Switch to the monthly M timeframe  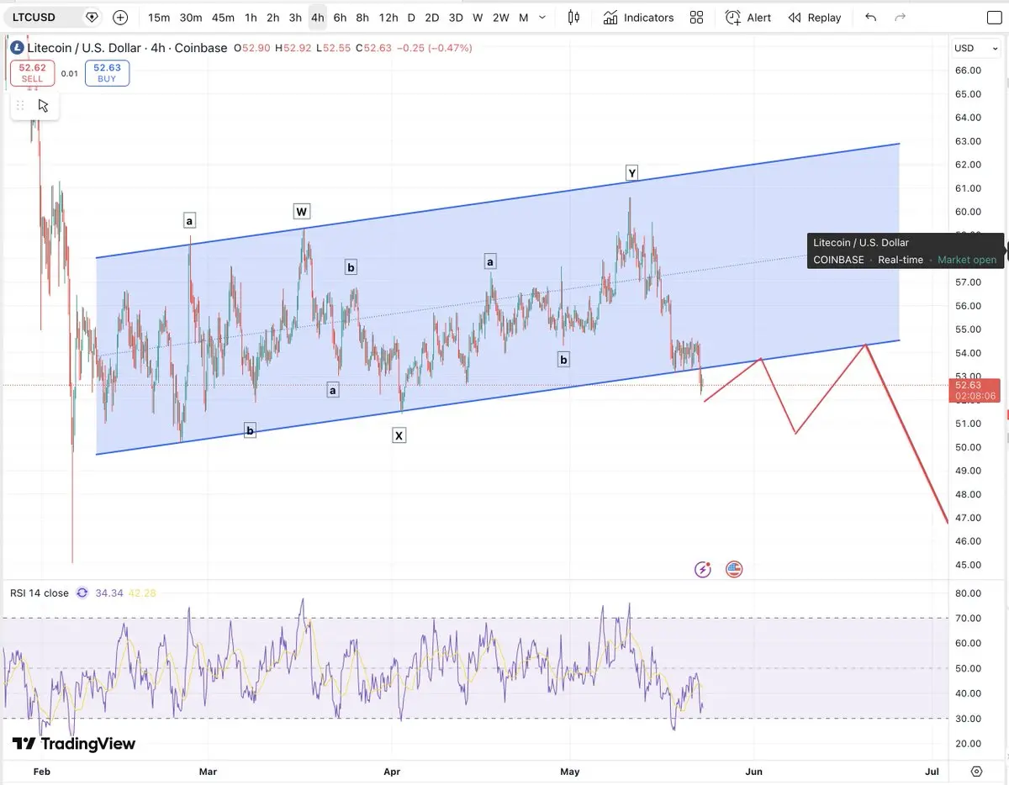coord(523,18)
